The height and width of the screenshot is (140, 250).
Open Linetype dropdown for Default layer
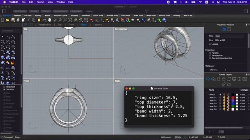click(245, 94)
